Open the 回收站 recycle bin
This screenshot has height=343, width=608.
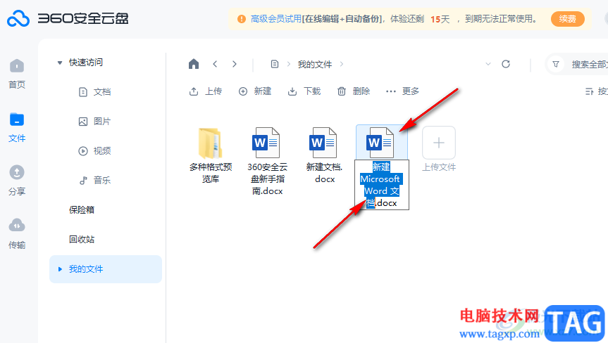click(82, 240)
